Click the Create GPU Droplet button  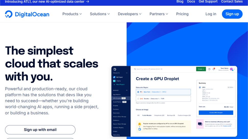pos(216,112)
